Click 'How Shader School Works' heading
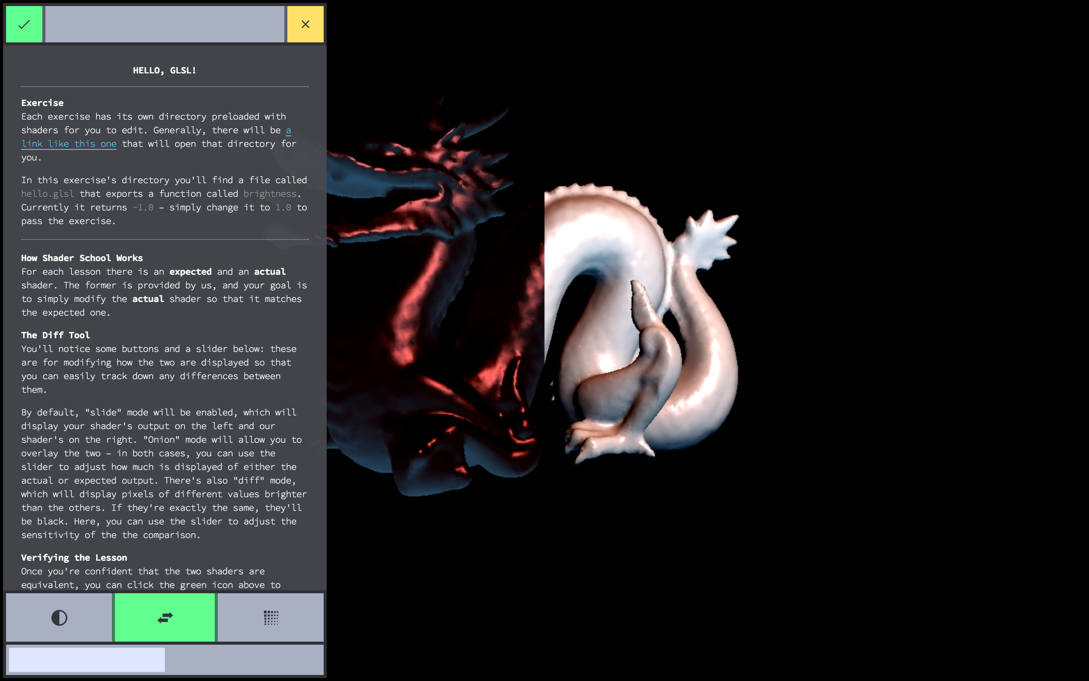The height and width of the screenshot is (681, 1089). (x=82, y=258)
